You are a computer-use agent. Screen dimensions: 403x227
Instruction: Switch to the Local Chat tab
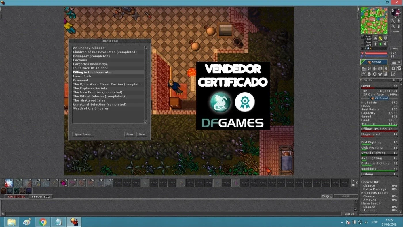click(x=17, y=196)
